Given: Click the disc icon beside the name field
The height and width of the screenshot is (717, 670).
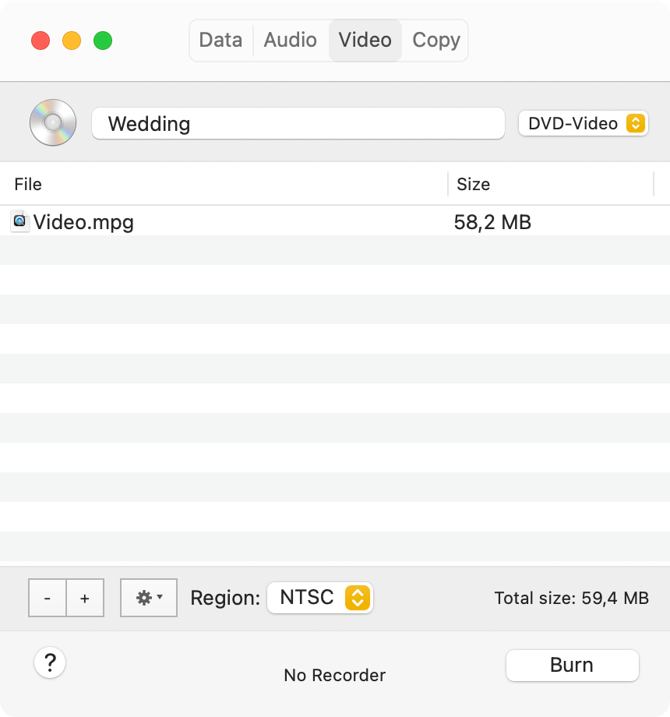Looking at the screenshot, I should click(x=53, y=123).
